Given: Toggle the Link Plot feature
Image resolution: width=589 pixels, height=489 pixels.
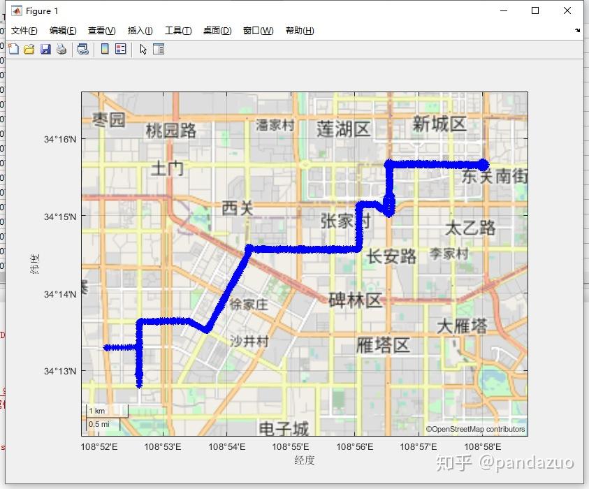Looking at the screenshot, I should (x=83, y=49).
